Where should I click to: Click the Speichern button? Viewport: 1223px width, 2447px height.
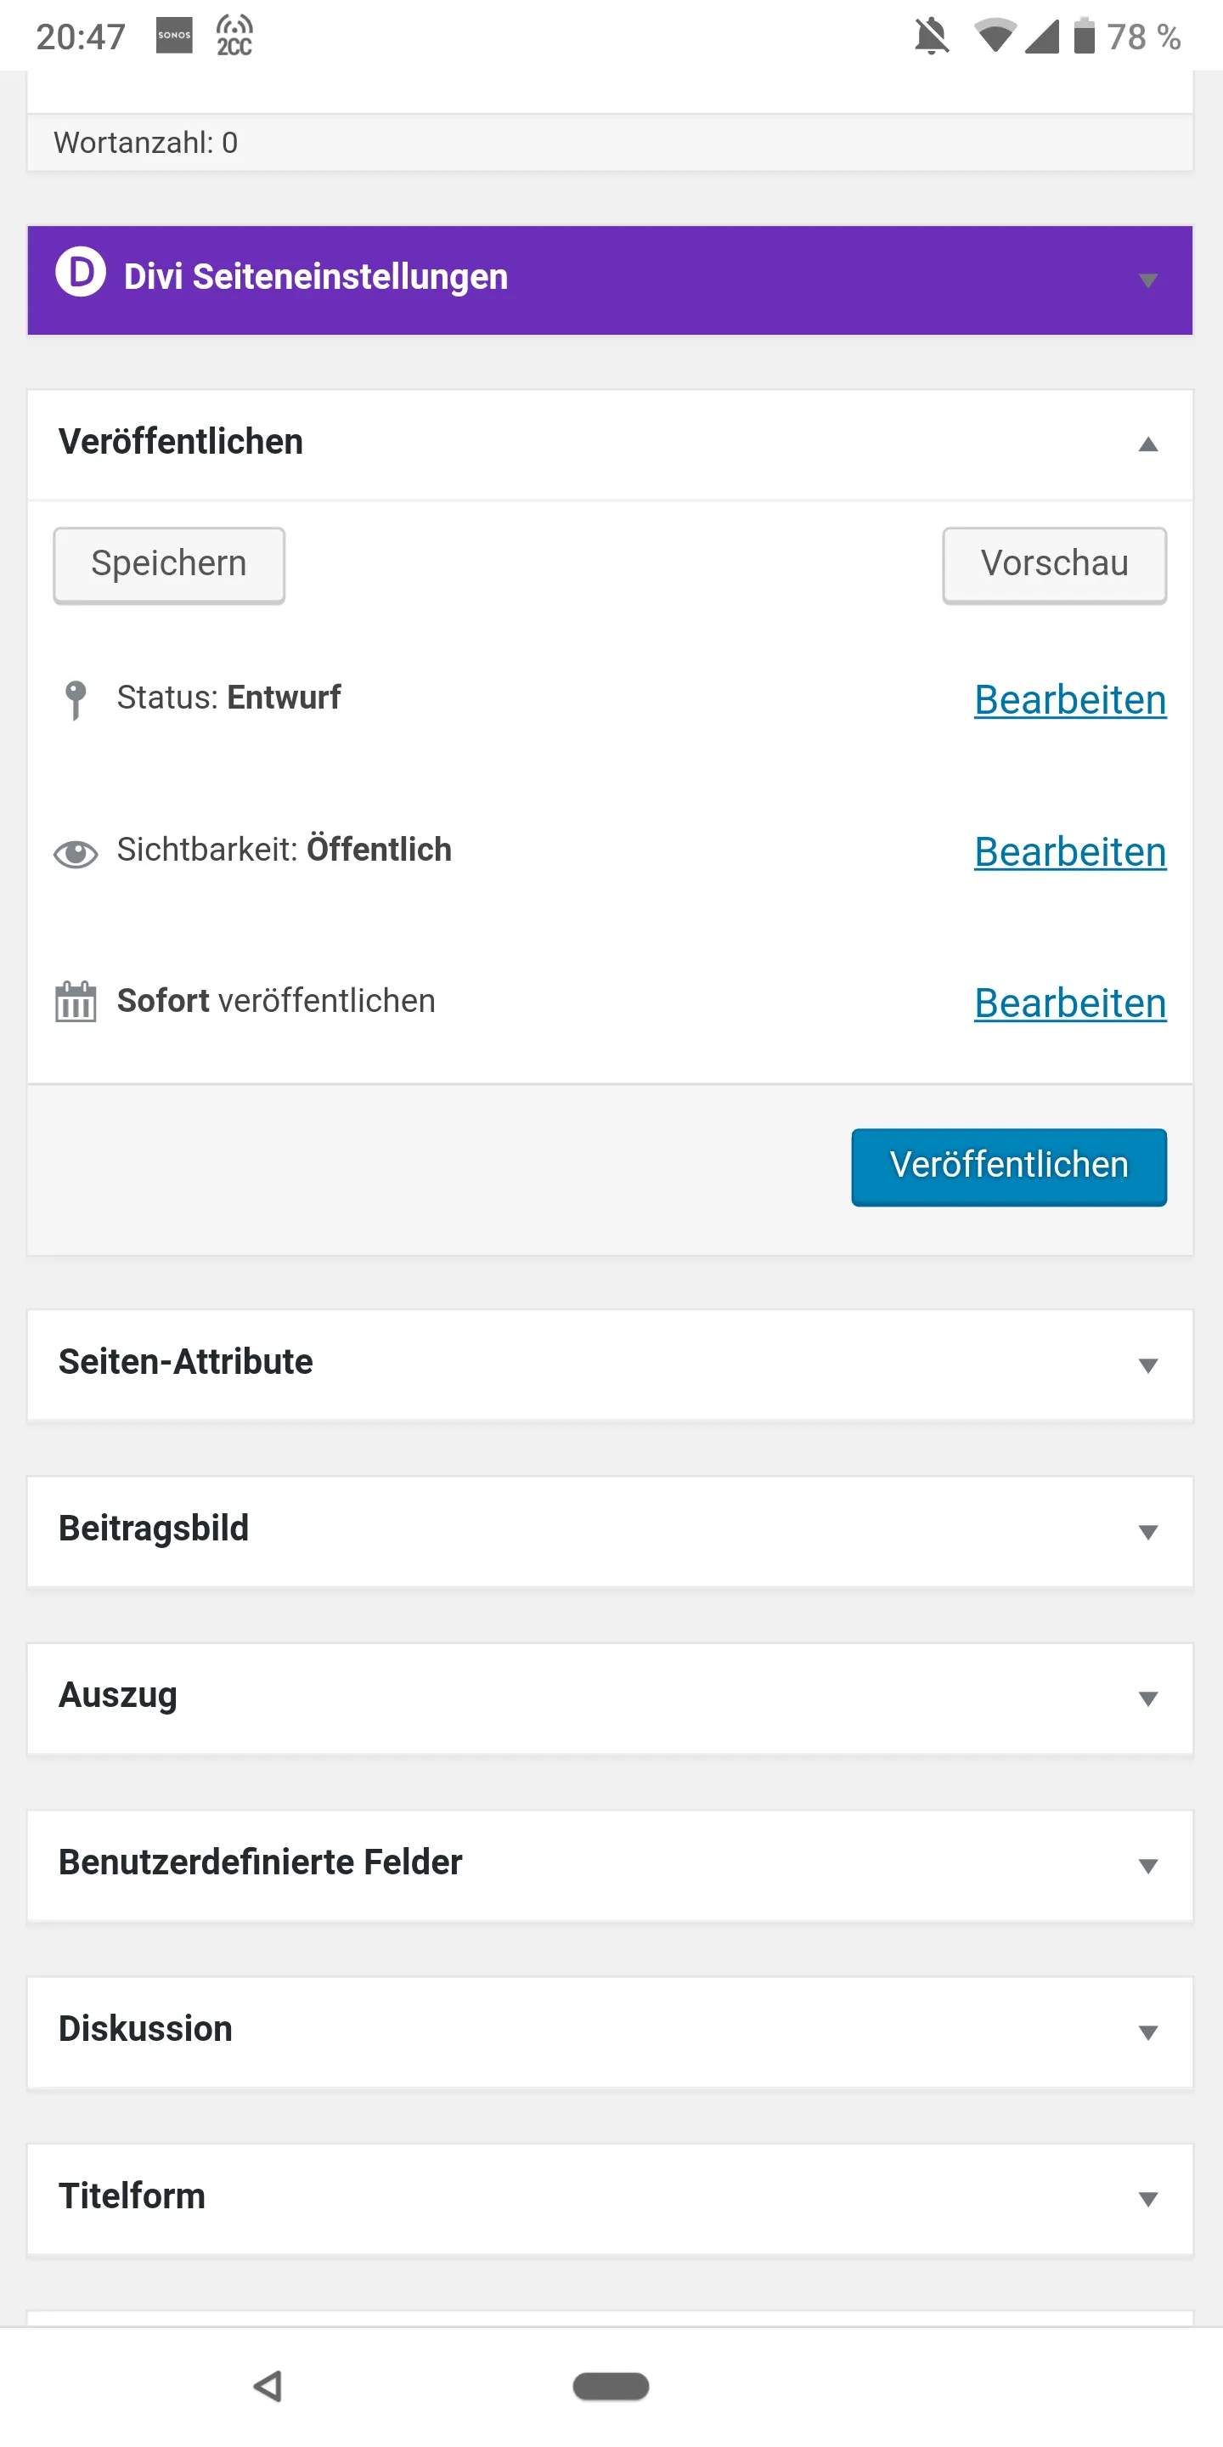[169, 564]
